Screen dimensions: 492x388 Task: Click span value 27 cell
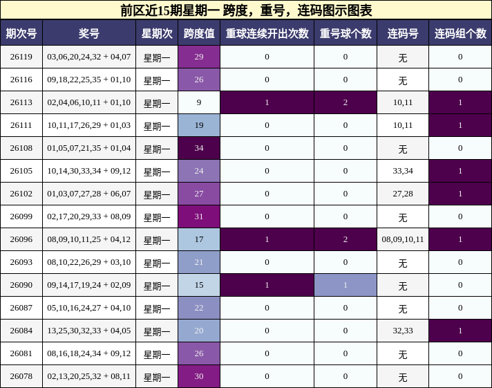click(x=199, y=194)
